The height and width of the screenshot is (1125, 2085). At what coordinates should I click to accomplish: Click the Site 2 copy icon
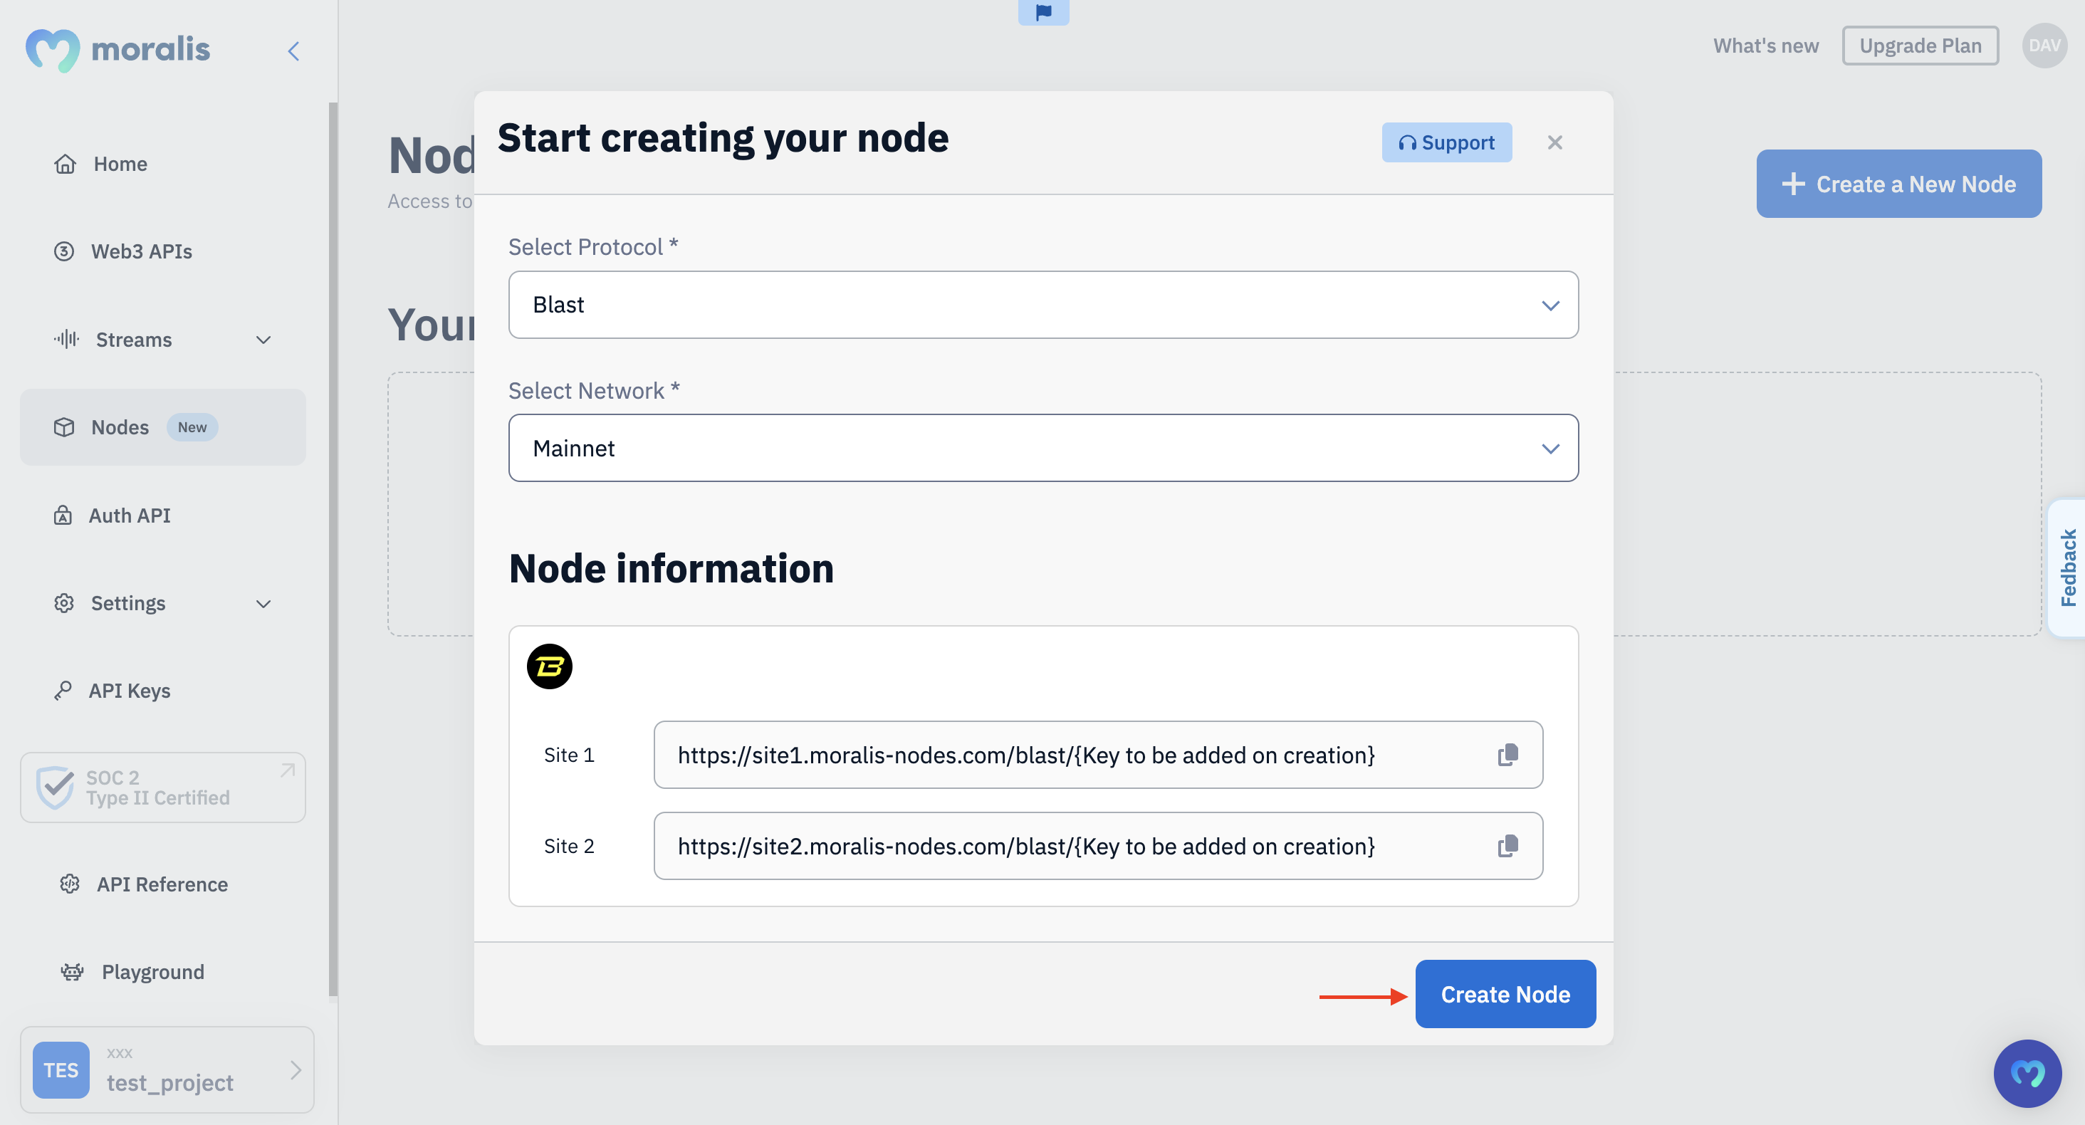point(1509,845)
